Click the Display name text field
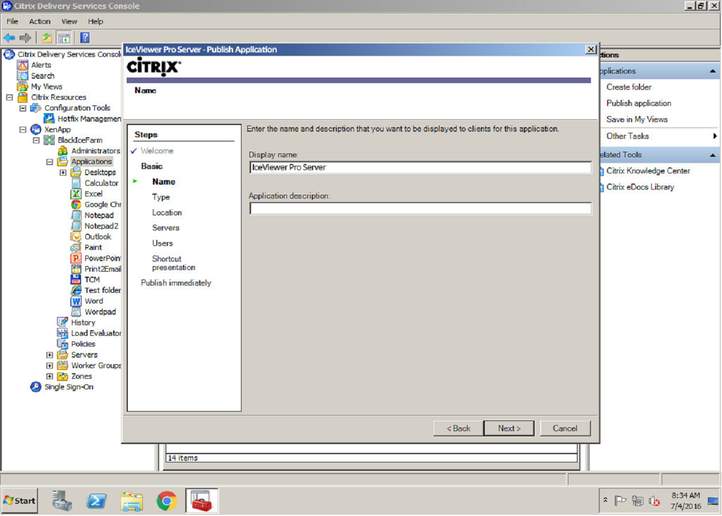The height and width of the screenshot is (516, 722). (x=421, y=167)
